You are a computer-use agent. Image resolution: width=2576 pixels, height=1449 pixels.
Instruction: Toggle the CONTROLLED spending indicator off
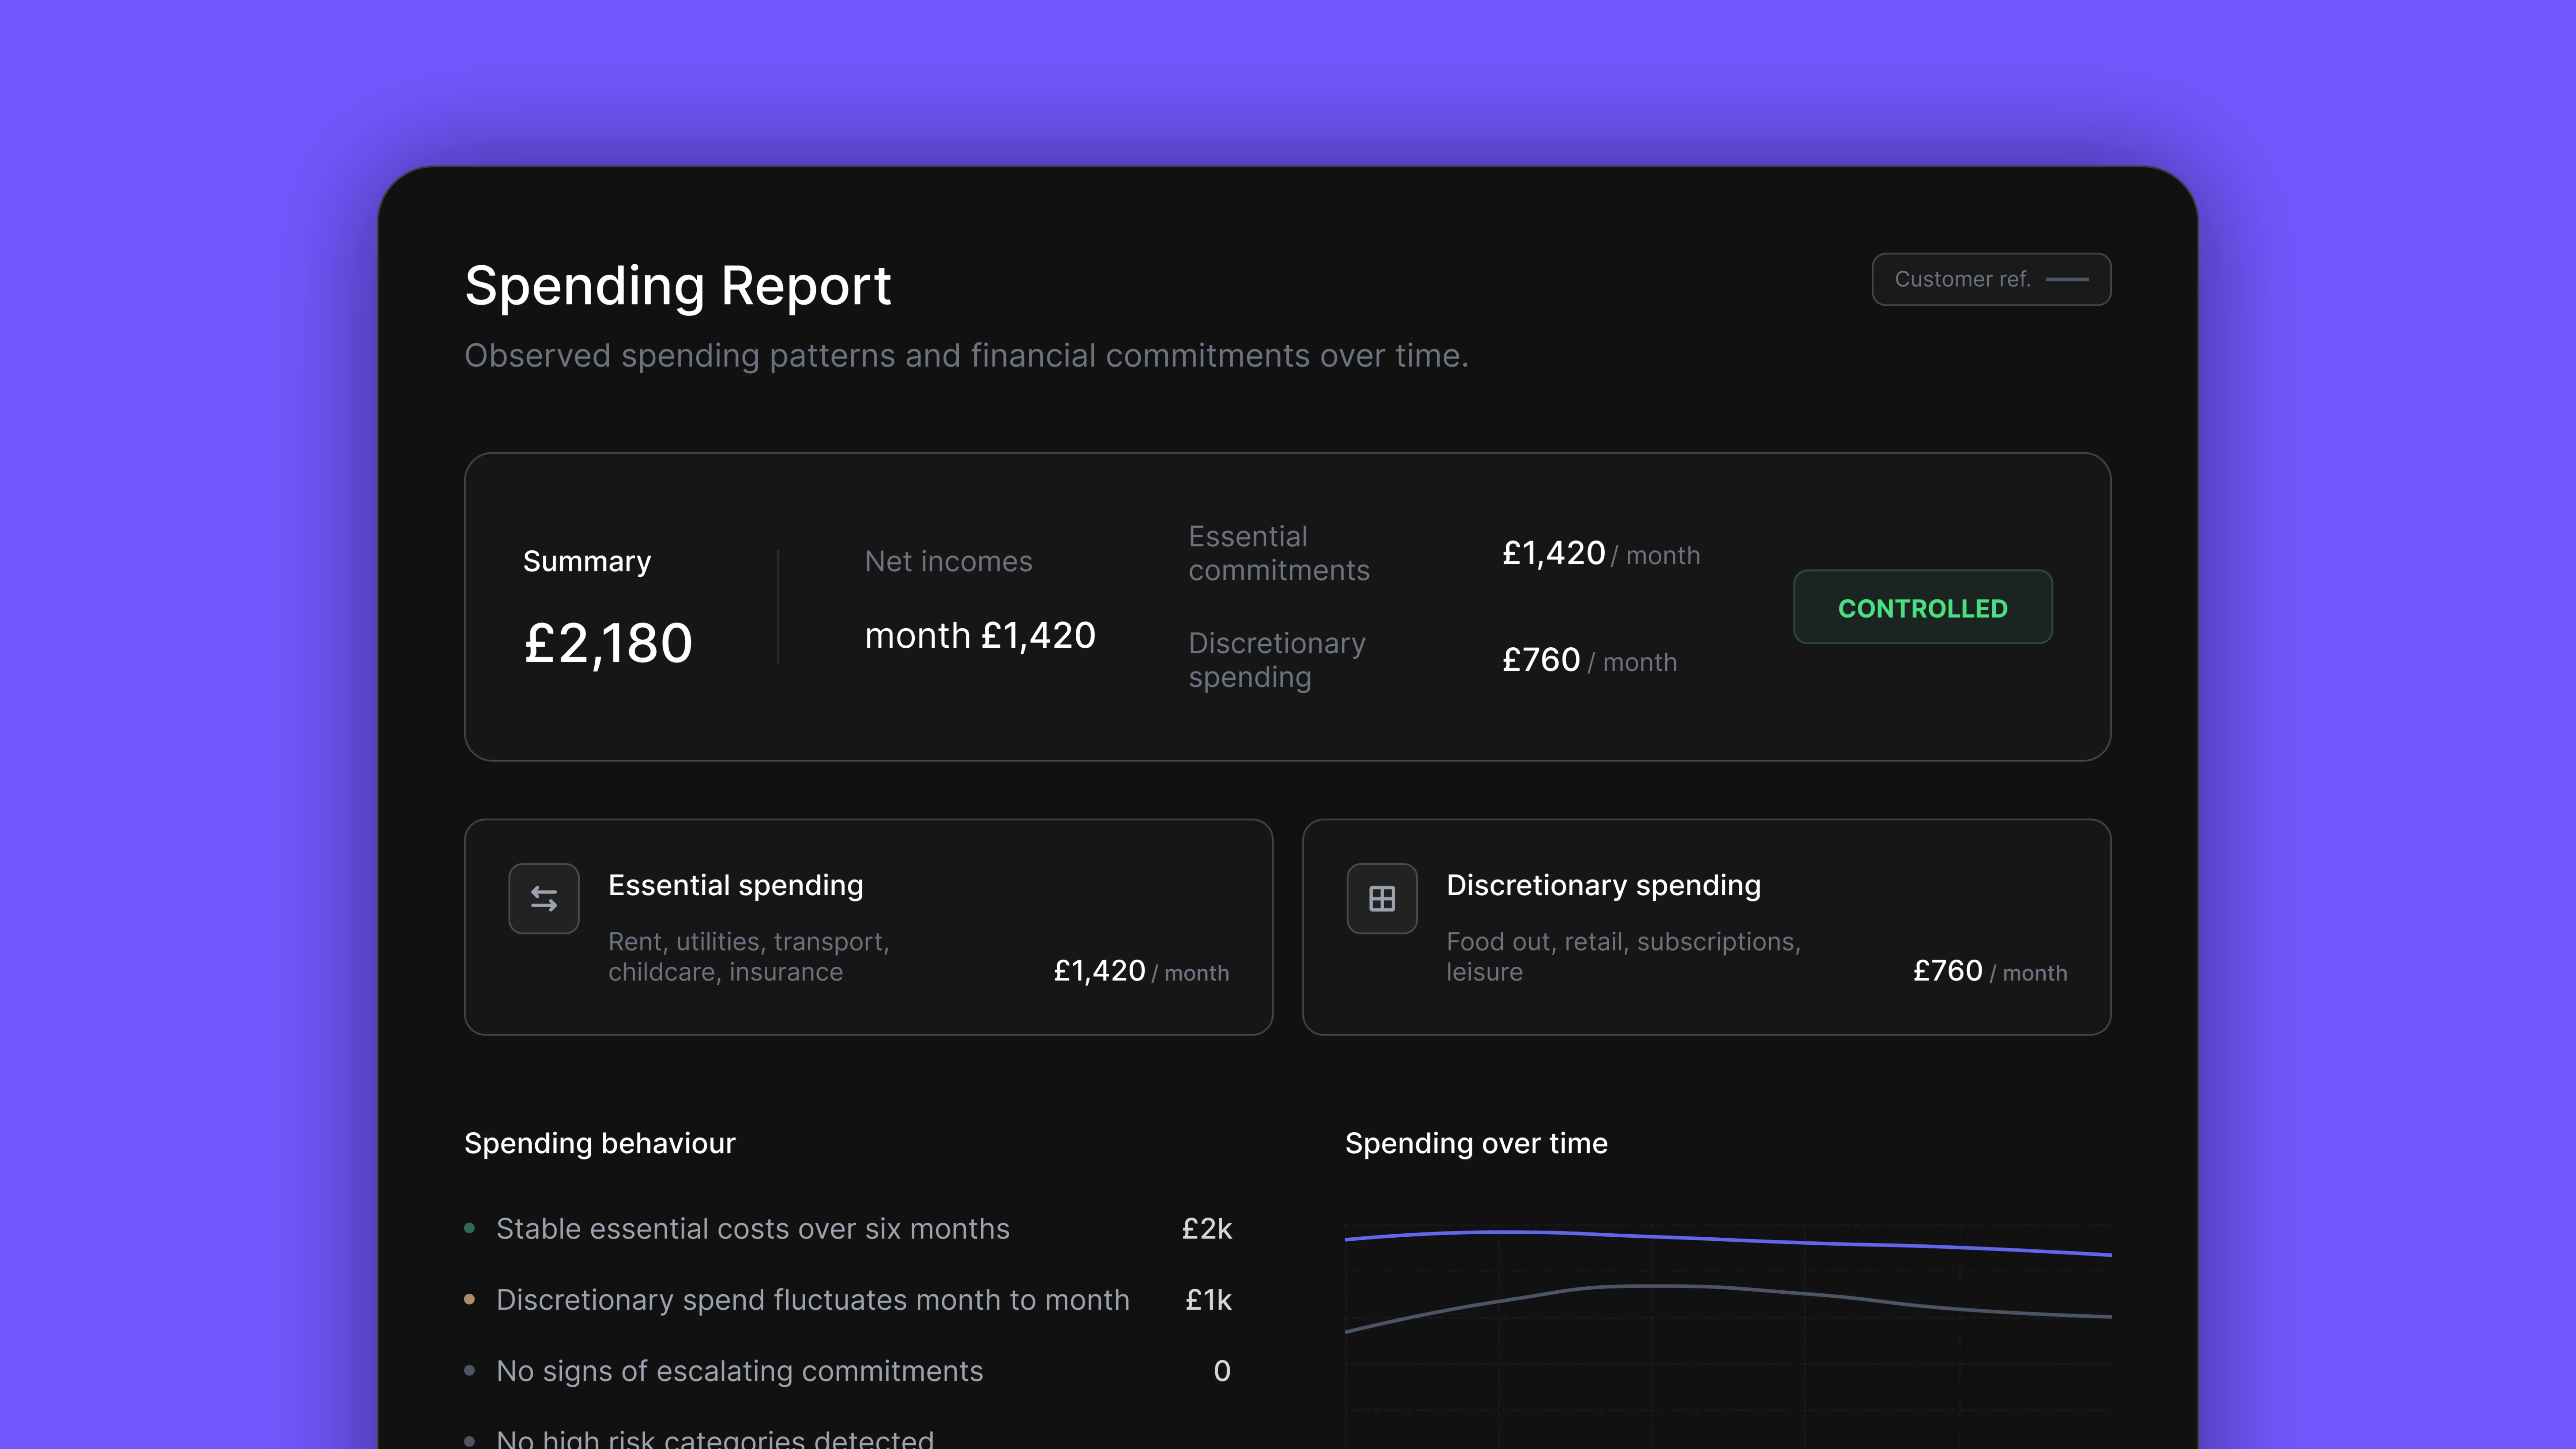click(1922, 607)
